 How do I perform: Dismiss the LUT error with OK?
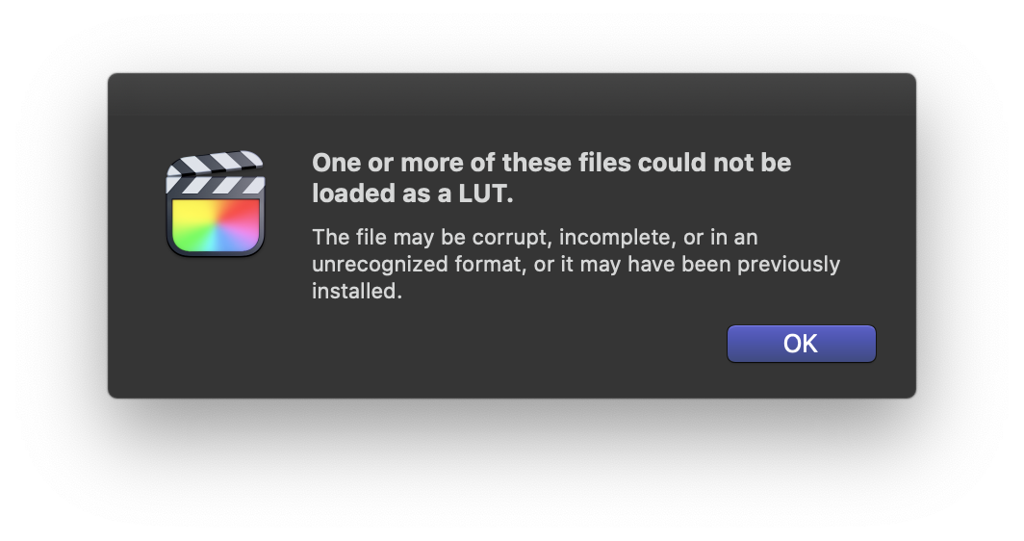tap(802, 344)
